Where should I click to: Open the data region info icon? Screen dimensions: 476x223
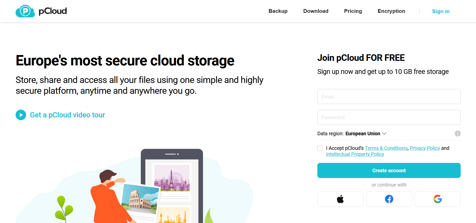(457, 133)
